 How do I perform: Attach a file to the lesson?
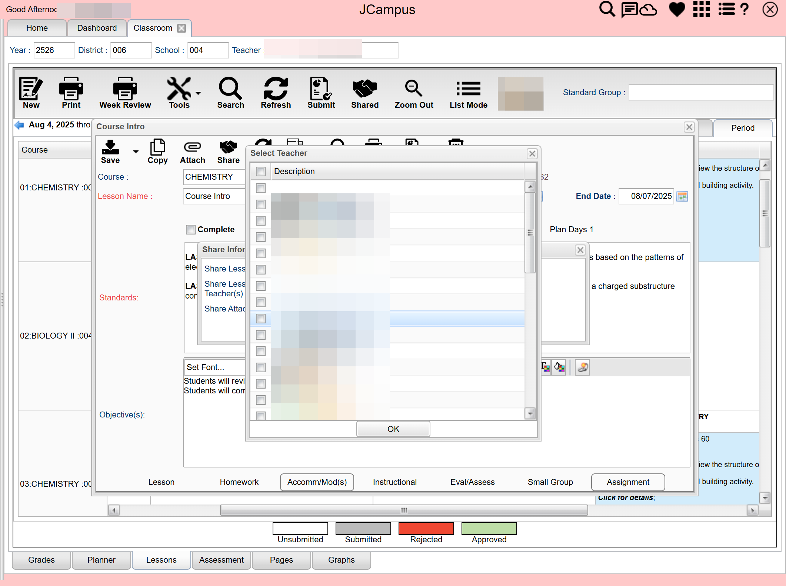(x=193, y=152)
